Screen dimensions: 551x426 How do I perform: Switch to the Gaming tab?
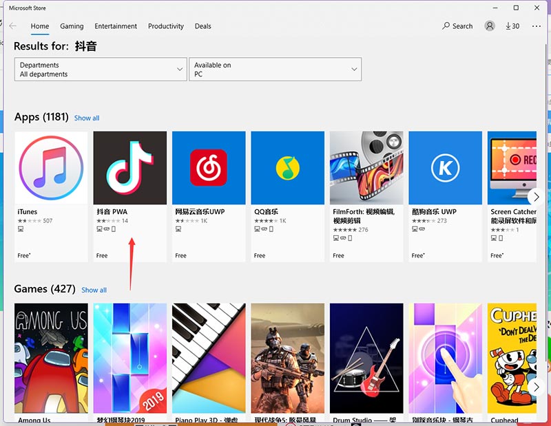[72, 26]
